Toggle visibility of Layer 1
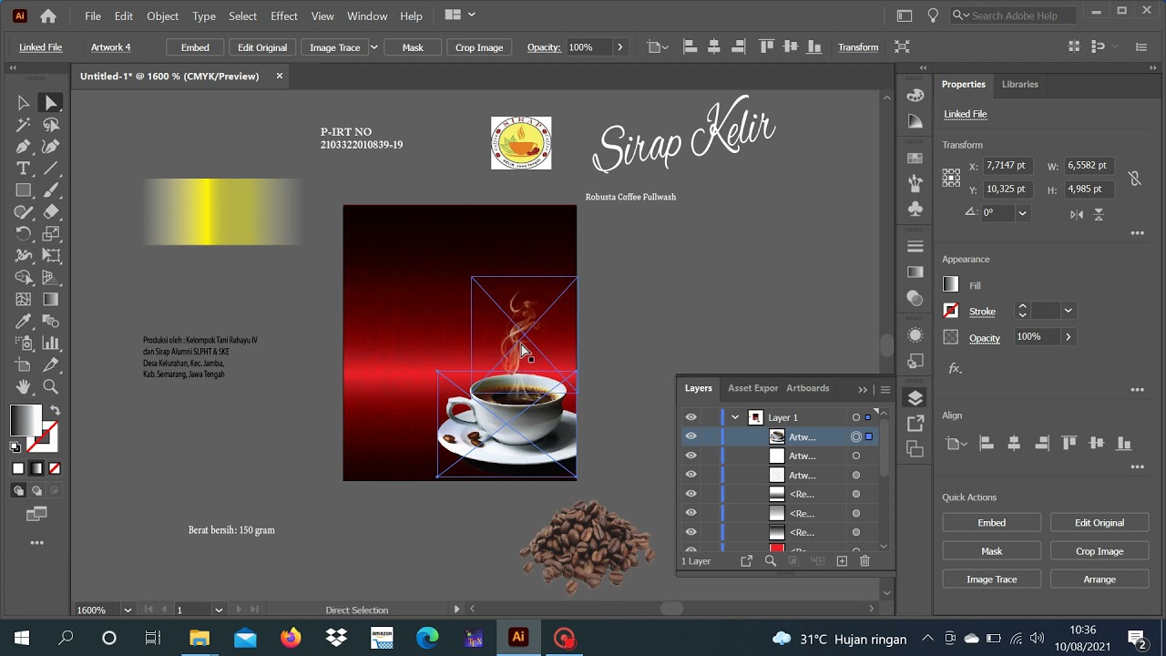Image resolution: width=1166 pixels, height=656 pixels. (690, 417)
